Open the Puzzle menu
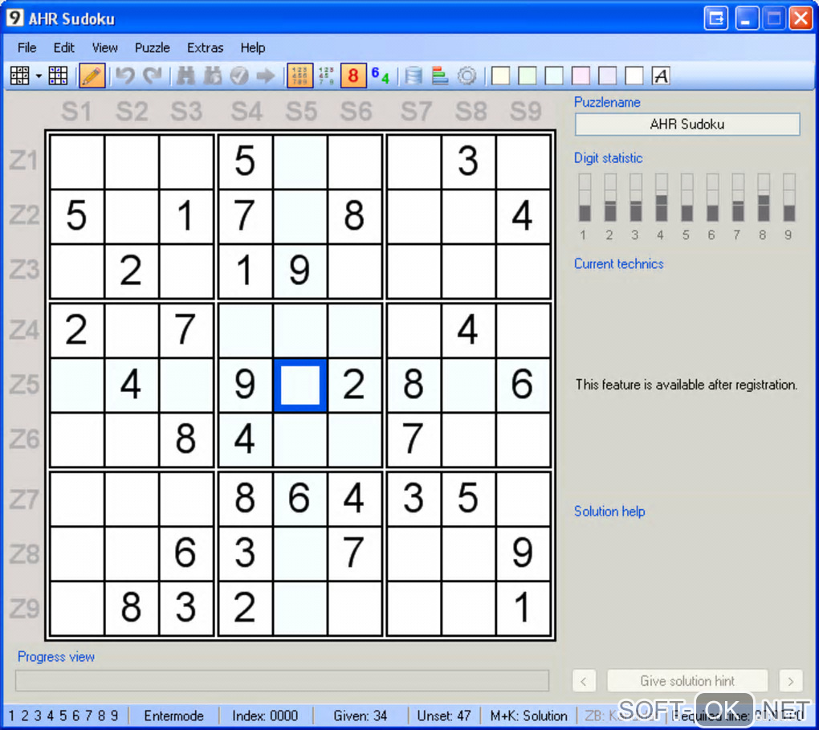This screenshot has height=730, width=819. coord(152,47)
